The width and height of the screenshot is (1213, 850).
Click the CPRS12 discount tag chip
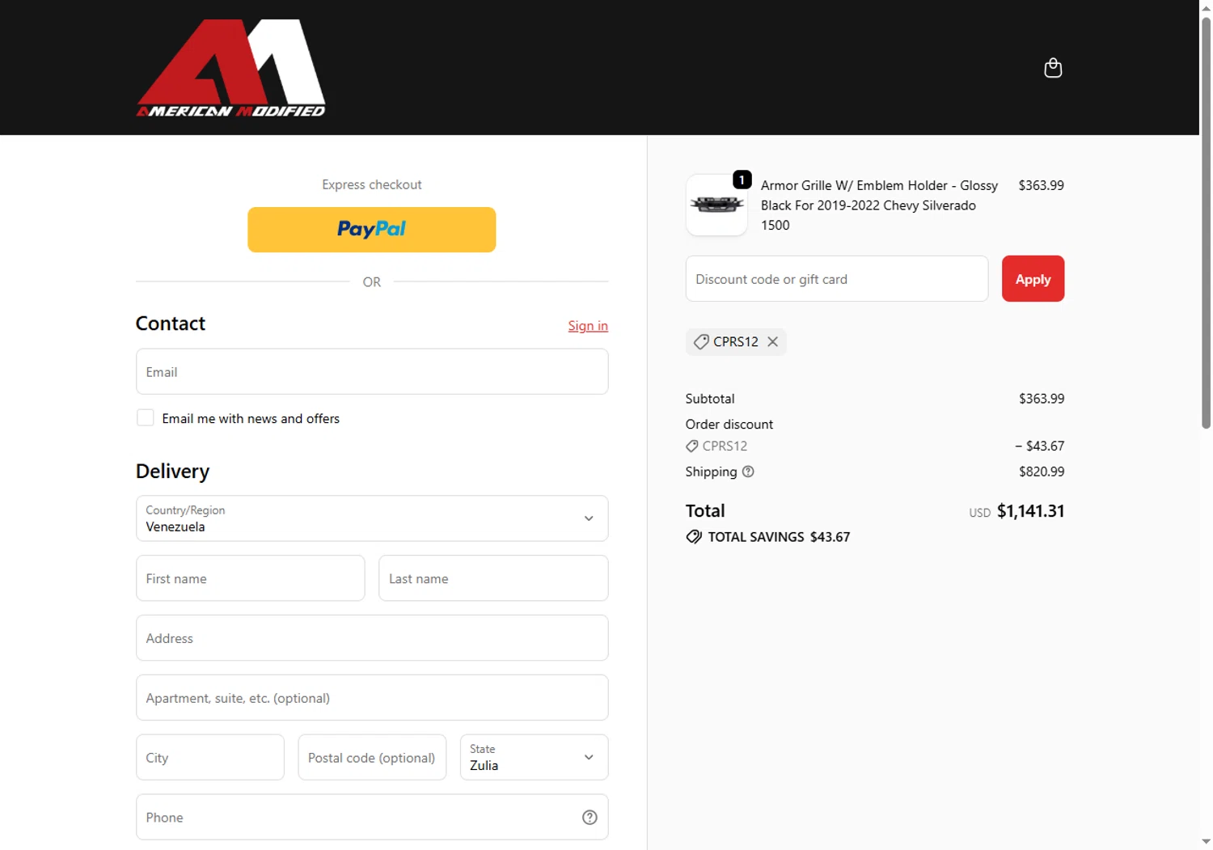coord(736,341)
